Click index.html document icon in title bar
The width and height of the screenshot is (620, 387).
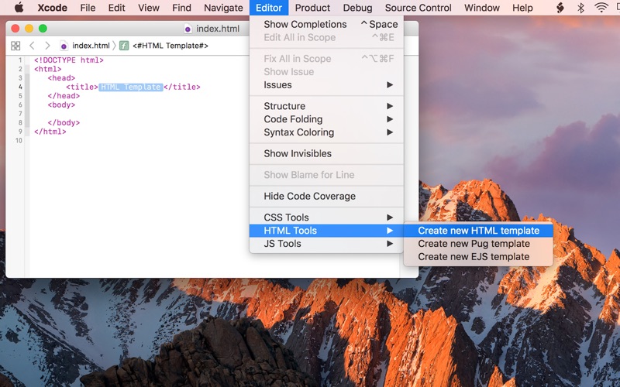coord(188,29)
